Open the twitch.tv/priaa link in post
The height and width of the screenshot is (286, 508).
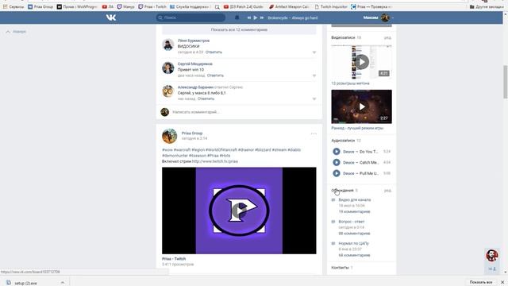pos(215,161)
